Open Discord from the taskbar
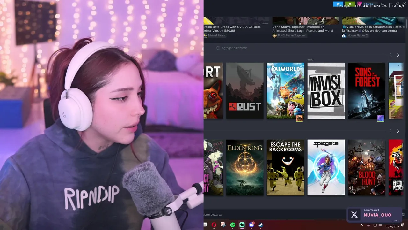This screenshot has width=408, height=230. point(251,225)
